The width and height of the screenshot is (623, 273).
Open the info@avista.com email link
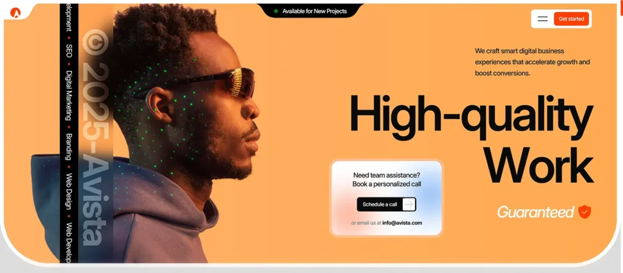click(402, 223)
